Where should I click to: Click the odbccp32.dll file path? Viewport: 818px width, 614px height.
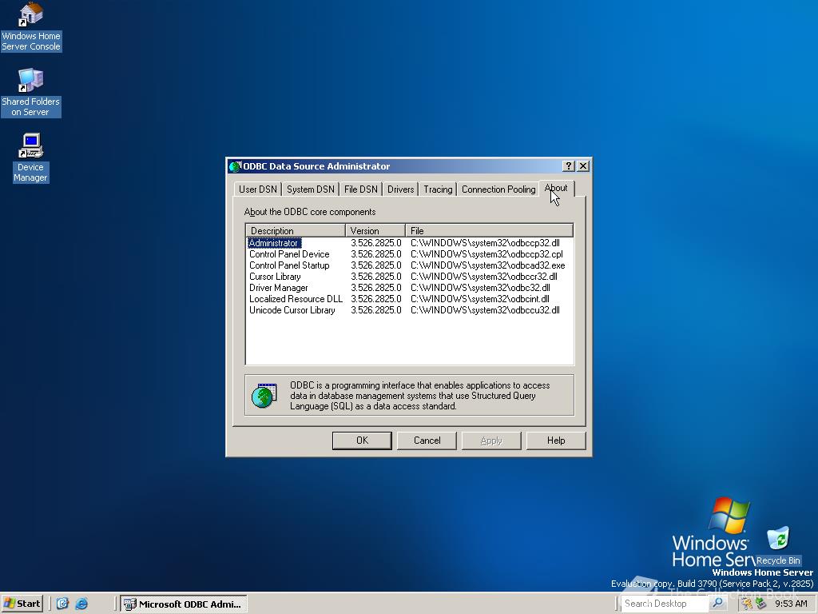[485, 243]
